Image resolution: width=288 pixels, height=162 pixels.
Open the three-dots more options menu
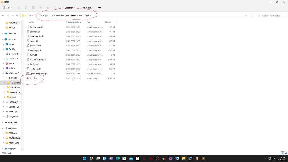coord(100,7)
